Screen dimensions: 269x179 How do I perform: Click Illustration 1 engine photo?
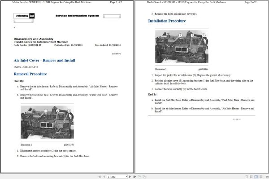pyautogui.click(x=47, y=122)
